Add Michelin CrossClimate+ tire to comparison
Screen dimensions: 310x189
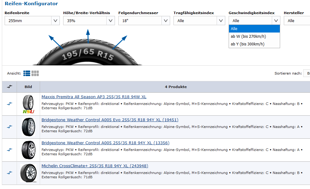(10, 173)
